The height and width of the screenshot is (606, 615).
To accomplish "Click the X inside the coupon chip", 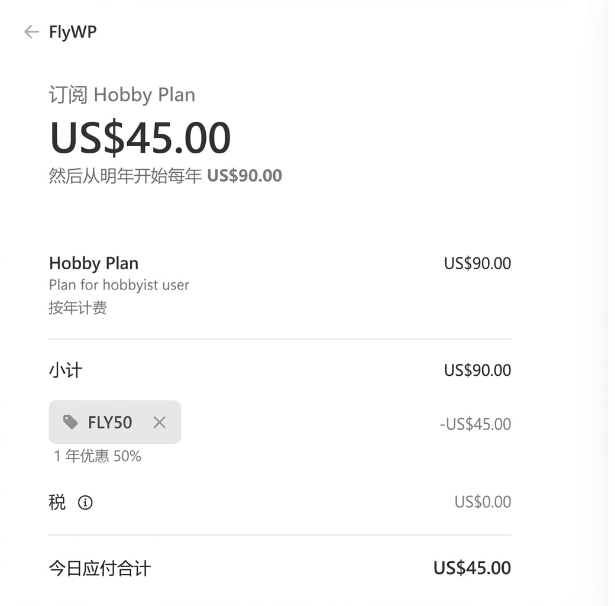I will (159, 422).
